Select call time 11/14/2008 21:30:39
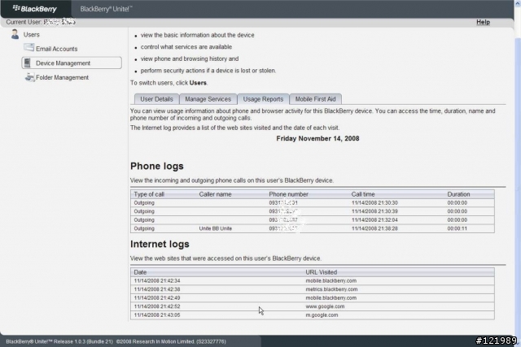521x347 pixels. 374,211
